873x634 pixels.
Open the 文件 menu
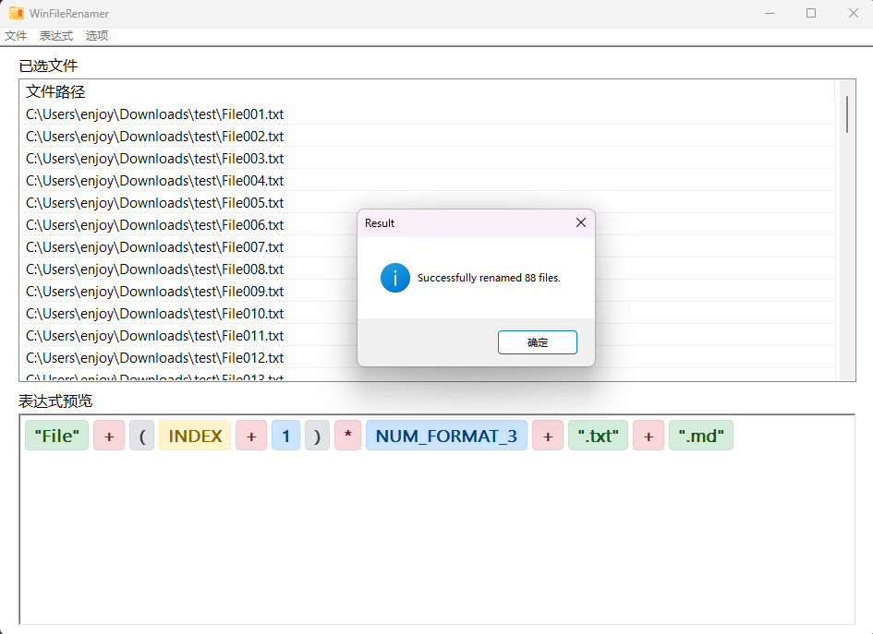[x=16, y=36]
